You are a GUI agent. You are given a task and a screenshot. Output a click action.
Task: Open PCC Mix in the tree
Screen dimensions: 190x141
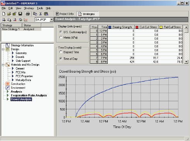[20, 72]
